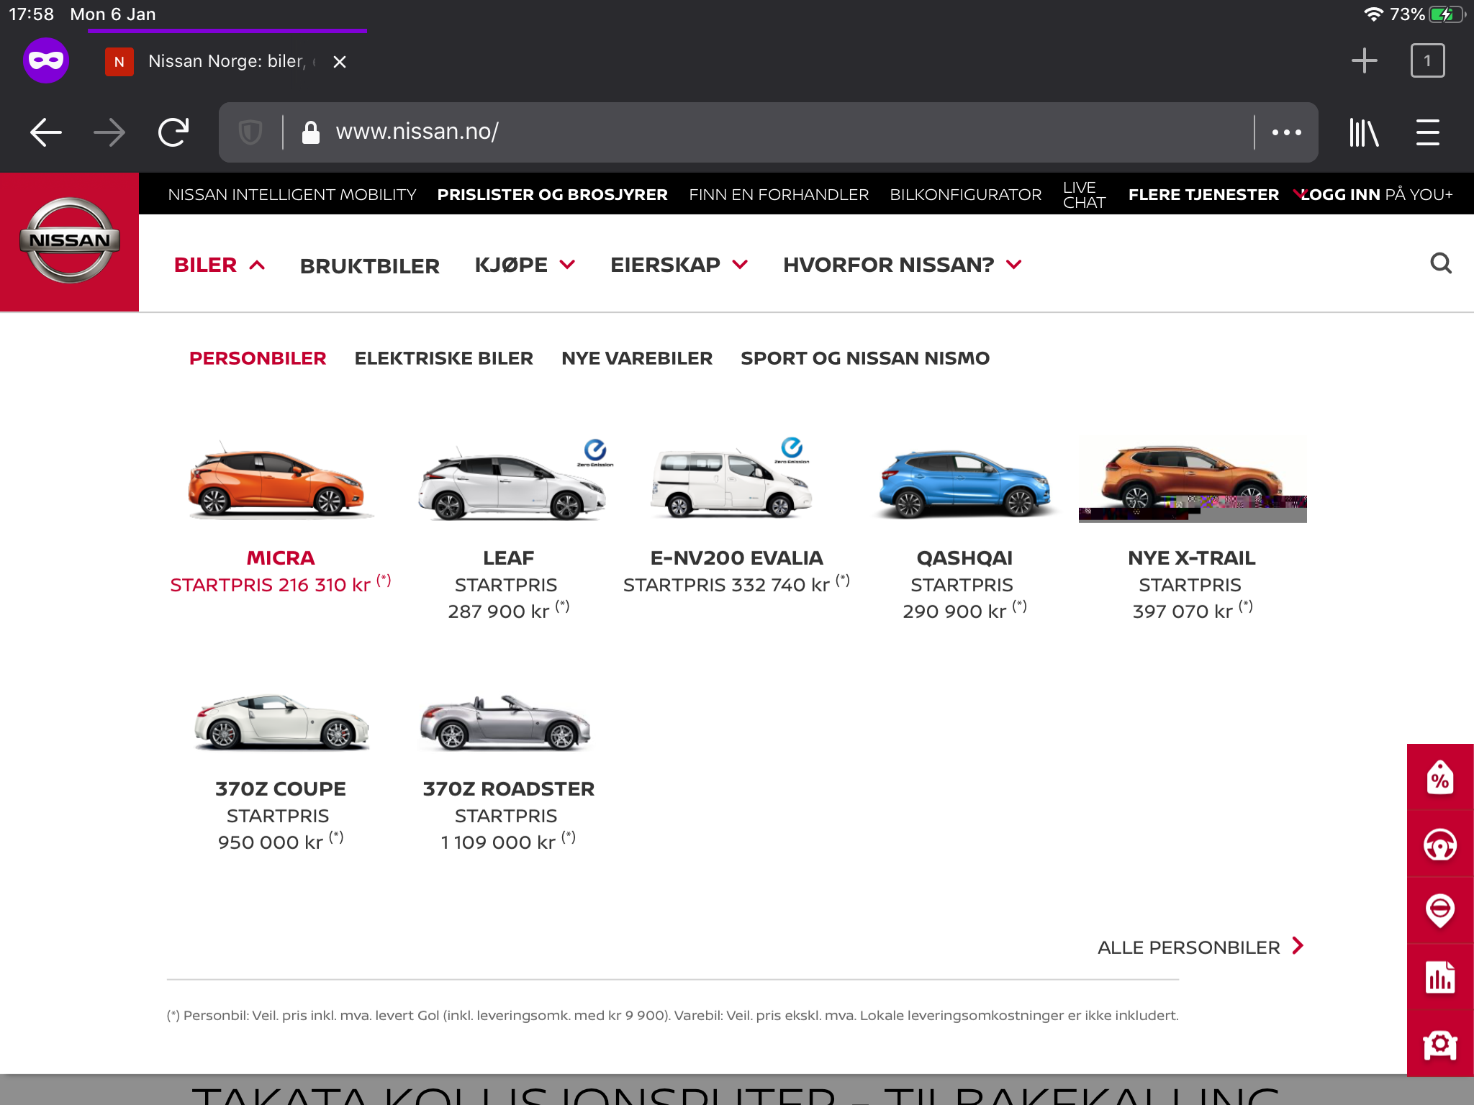The height and width of the screenshot is (1105, 1474).
Task: Click the LEAF model name
Action: point(508,558)
